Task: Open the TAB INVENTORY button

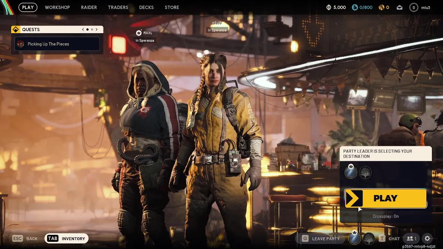Action: coord(67,239)
